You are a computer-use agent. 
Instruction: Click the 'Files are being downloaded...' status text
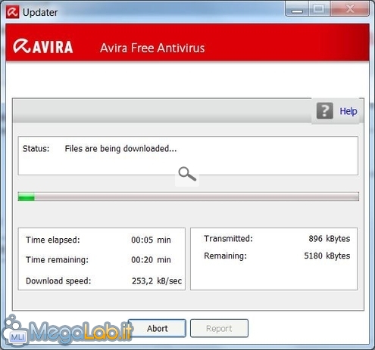[x=120, y=149]
